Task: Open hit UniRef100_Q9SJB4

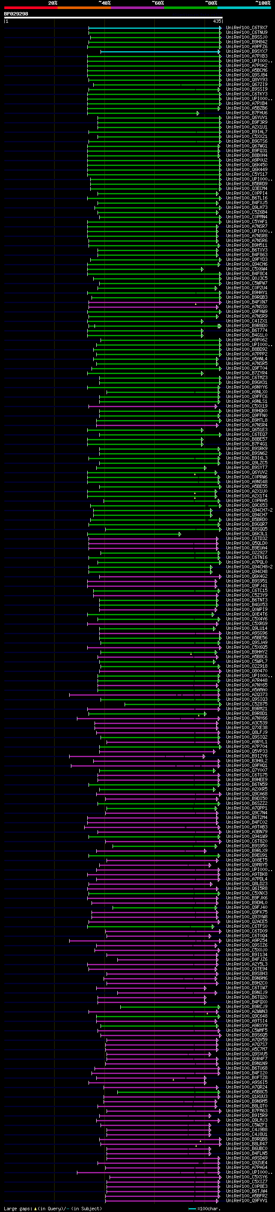Action: pos(246,75)
